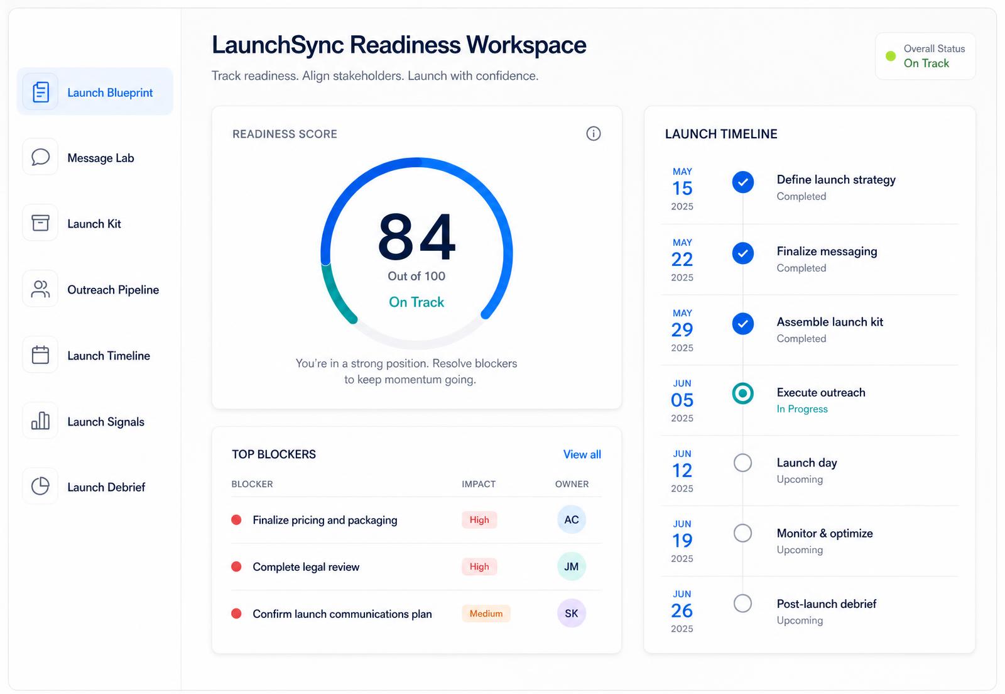1005x694 pixels.
Task: Click Assemble launch kit title
Action: [x=830, y=322]
